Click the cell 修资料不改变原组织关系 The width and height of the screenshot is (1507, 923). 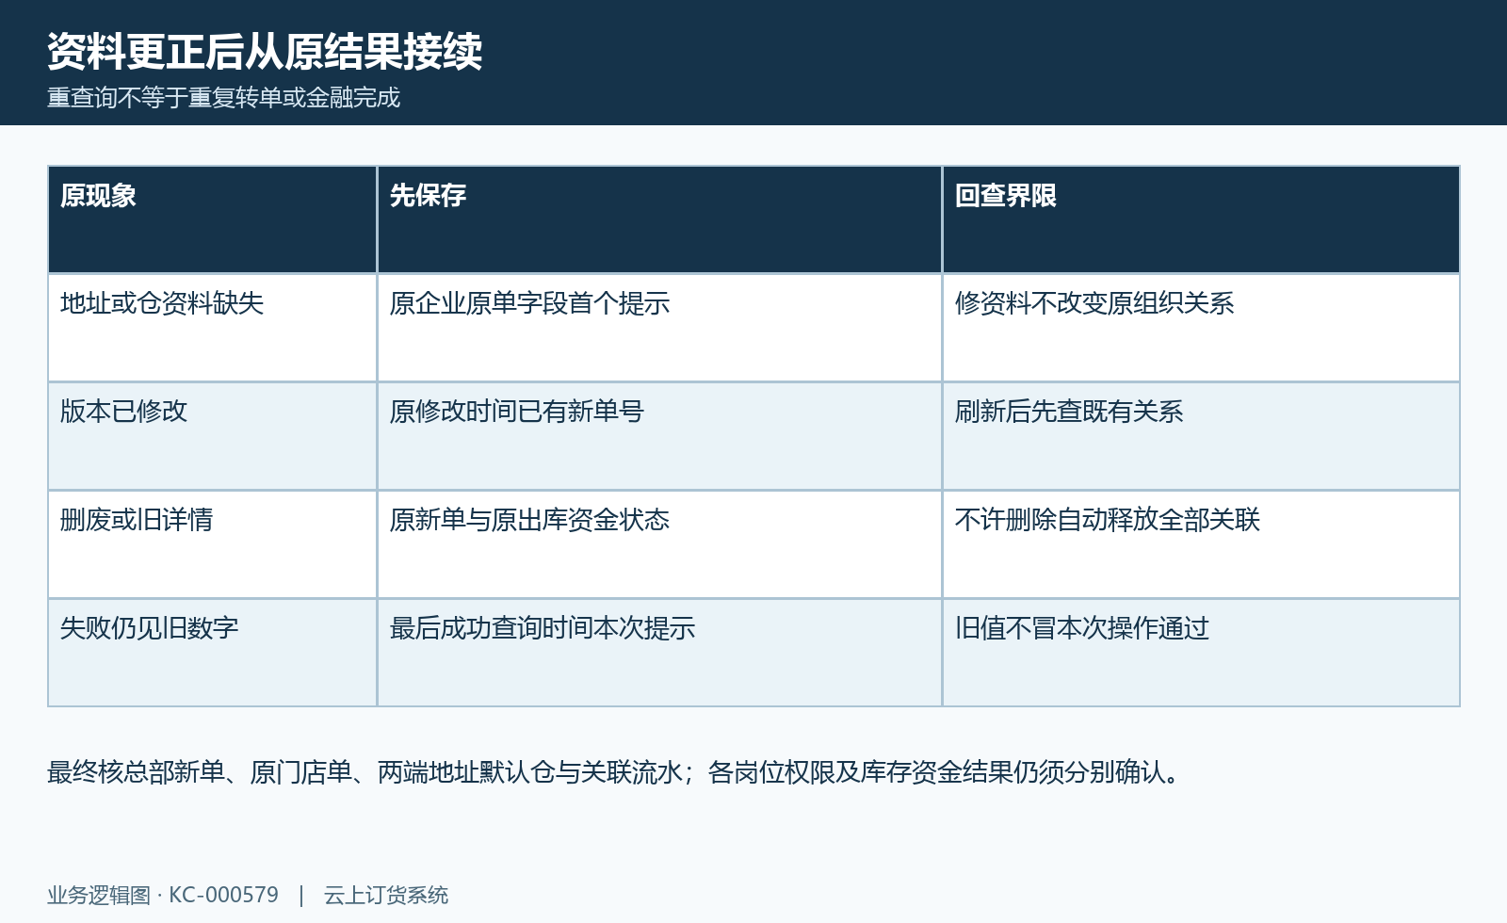point(1201,328)
